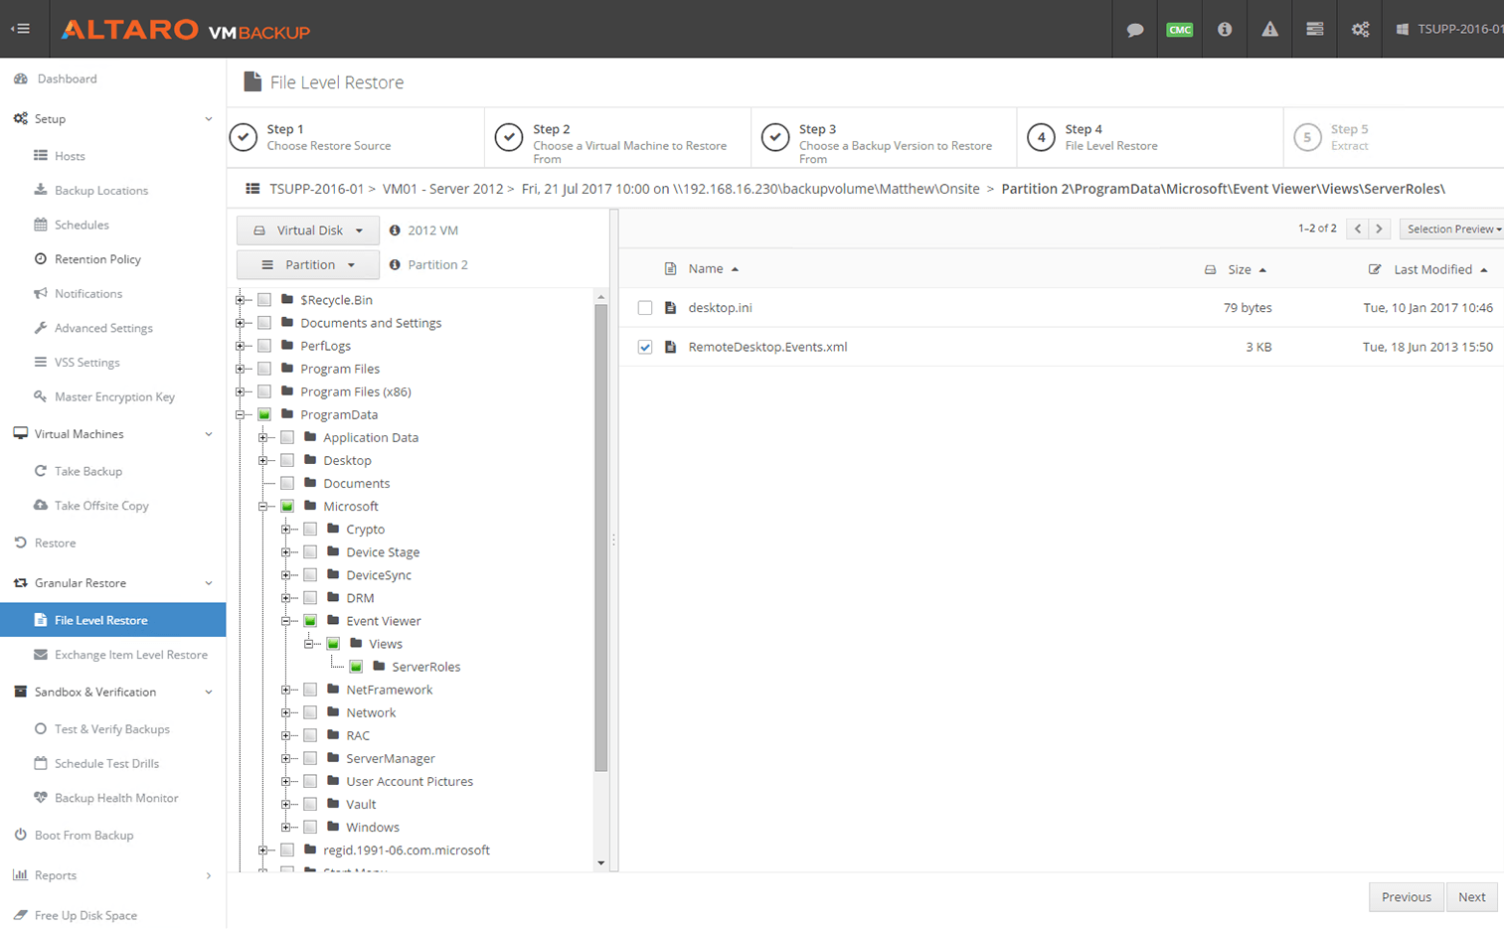The image size is (1504, 929).
Task: Open the chat bubble icon in header
Action: point(1135,29)
